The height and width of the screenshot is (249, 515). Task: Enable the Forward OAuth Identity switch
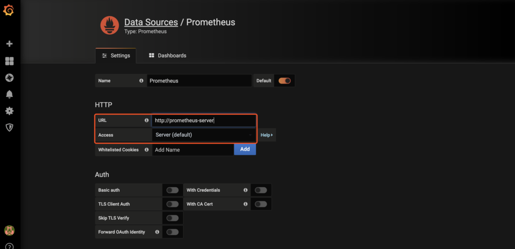pyautogui.click(x=173, y=232)
